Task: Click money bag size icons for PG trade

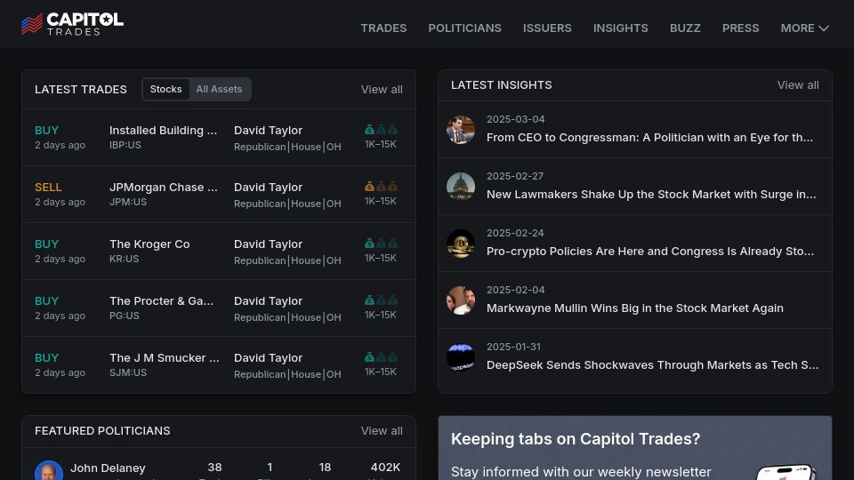Action: [x=382, y=300]
